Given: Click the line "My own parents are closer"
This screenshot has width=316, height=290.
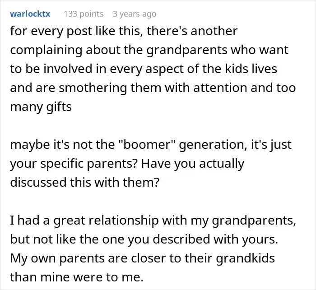Looking at the screenshot, I should [143, 258].
